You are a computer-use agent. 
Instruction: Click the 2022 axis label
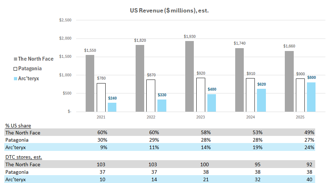tap(151, 117)
